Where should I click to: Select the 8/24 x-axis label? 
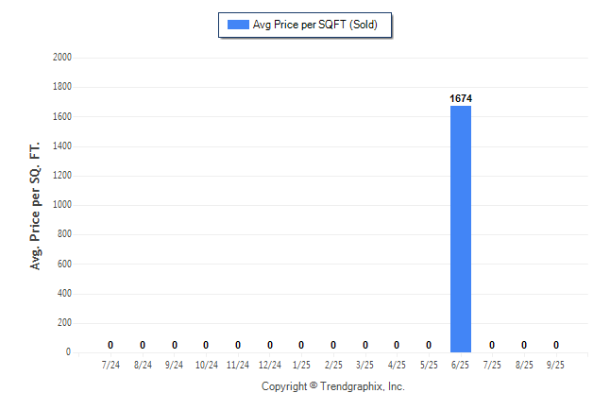(x=143, y=365)
